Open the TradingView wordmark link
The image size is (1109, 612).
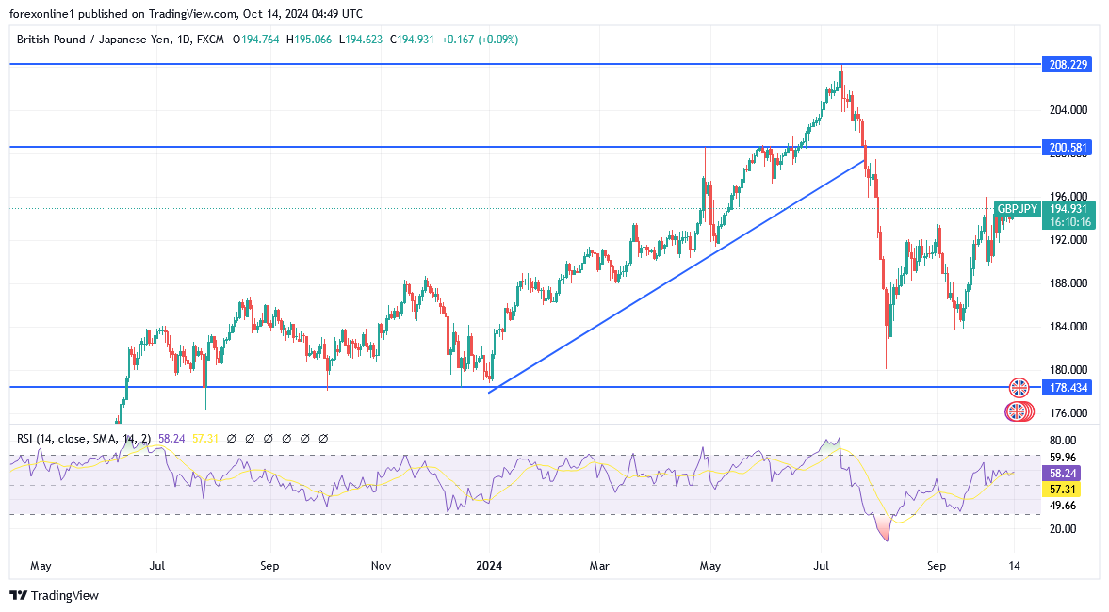click(x=64, y=595)
